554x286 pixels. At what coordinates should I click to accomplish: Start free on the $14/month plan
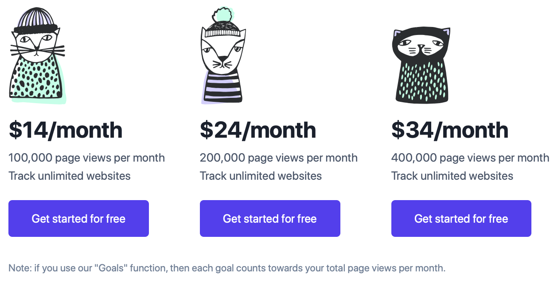pos(78,219)
